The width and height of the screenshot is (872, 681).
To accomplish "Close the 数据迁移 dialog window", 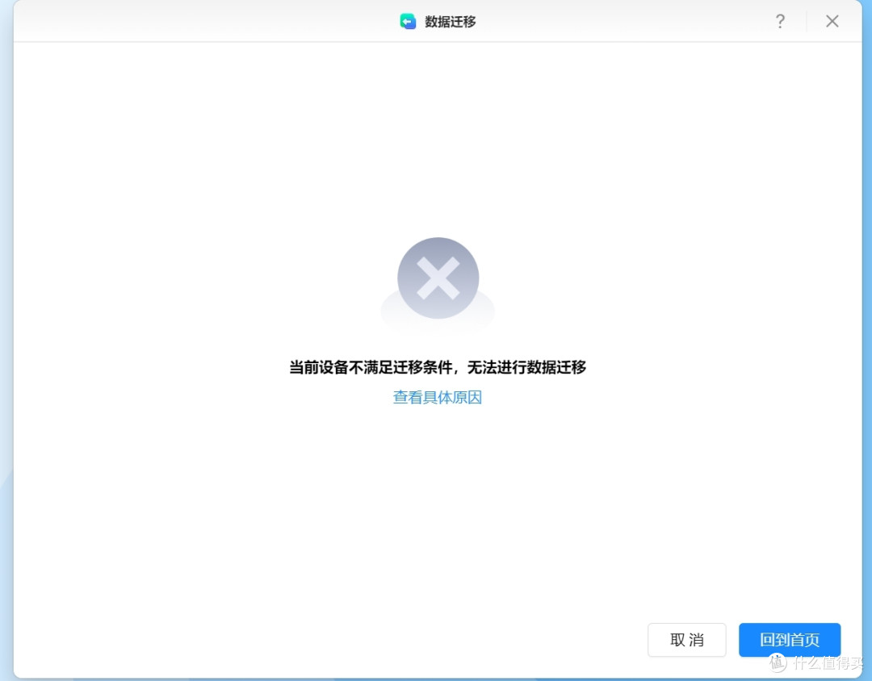I will click(x=832, y=21).
